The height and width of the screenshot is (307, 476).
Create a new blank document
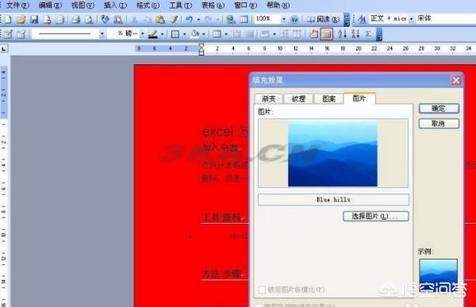[x=8, y=20]
